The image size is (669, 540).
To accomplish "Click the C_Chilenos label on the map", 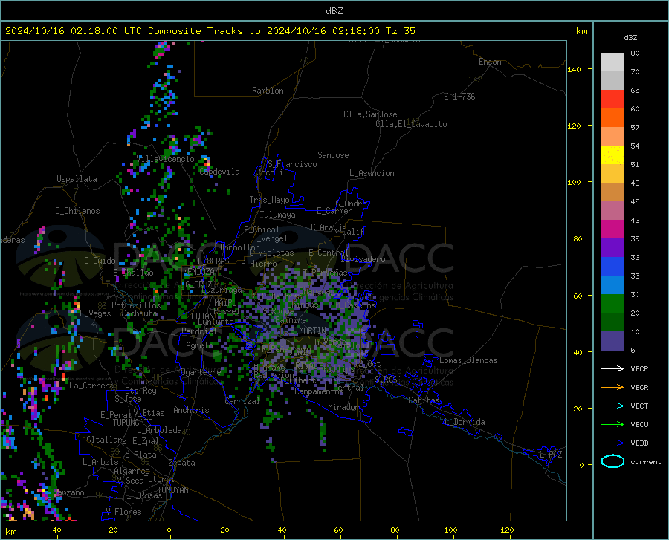I will coord(77,211).
